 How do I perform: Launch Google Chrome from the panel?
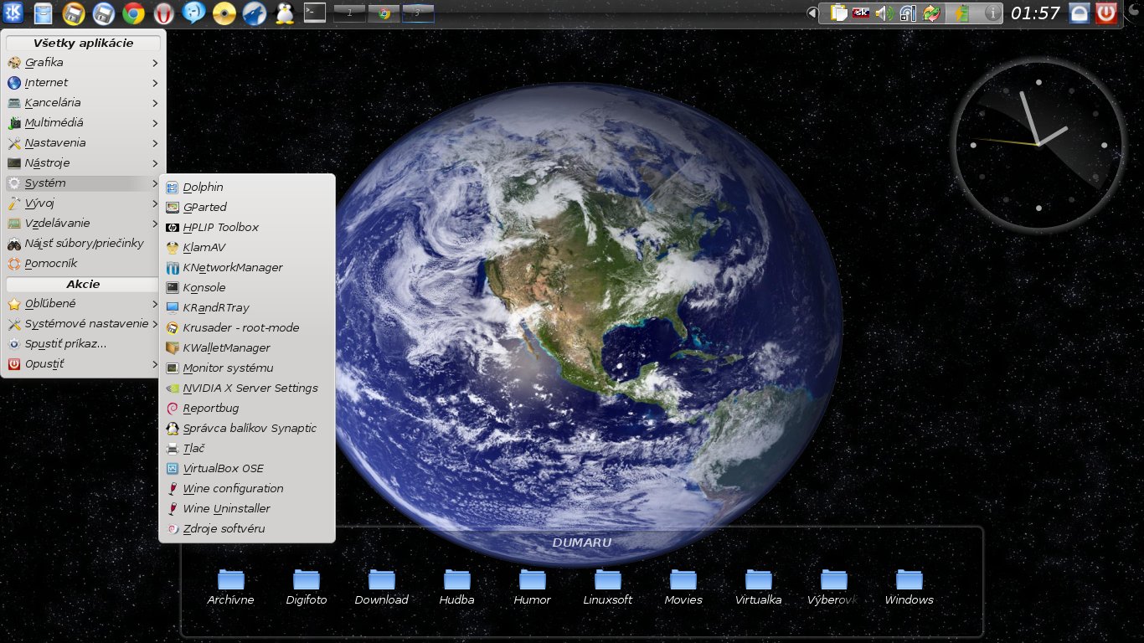[133, 13]
